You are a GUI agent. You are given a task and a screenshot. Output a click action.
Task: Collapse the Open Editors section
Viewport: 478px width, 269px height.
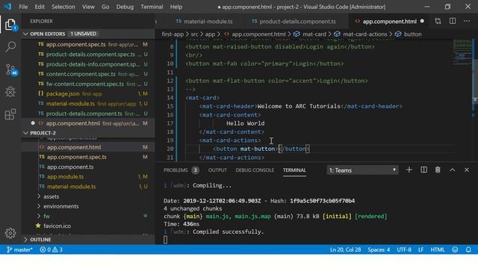point(25,34)
